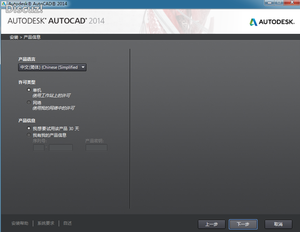The image size is (300, 232).
Task: Open the product language dropdown
Action: coord(52,67)
